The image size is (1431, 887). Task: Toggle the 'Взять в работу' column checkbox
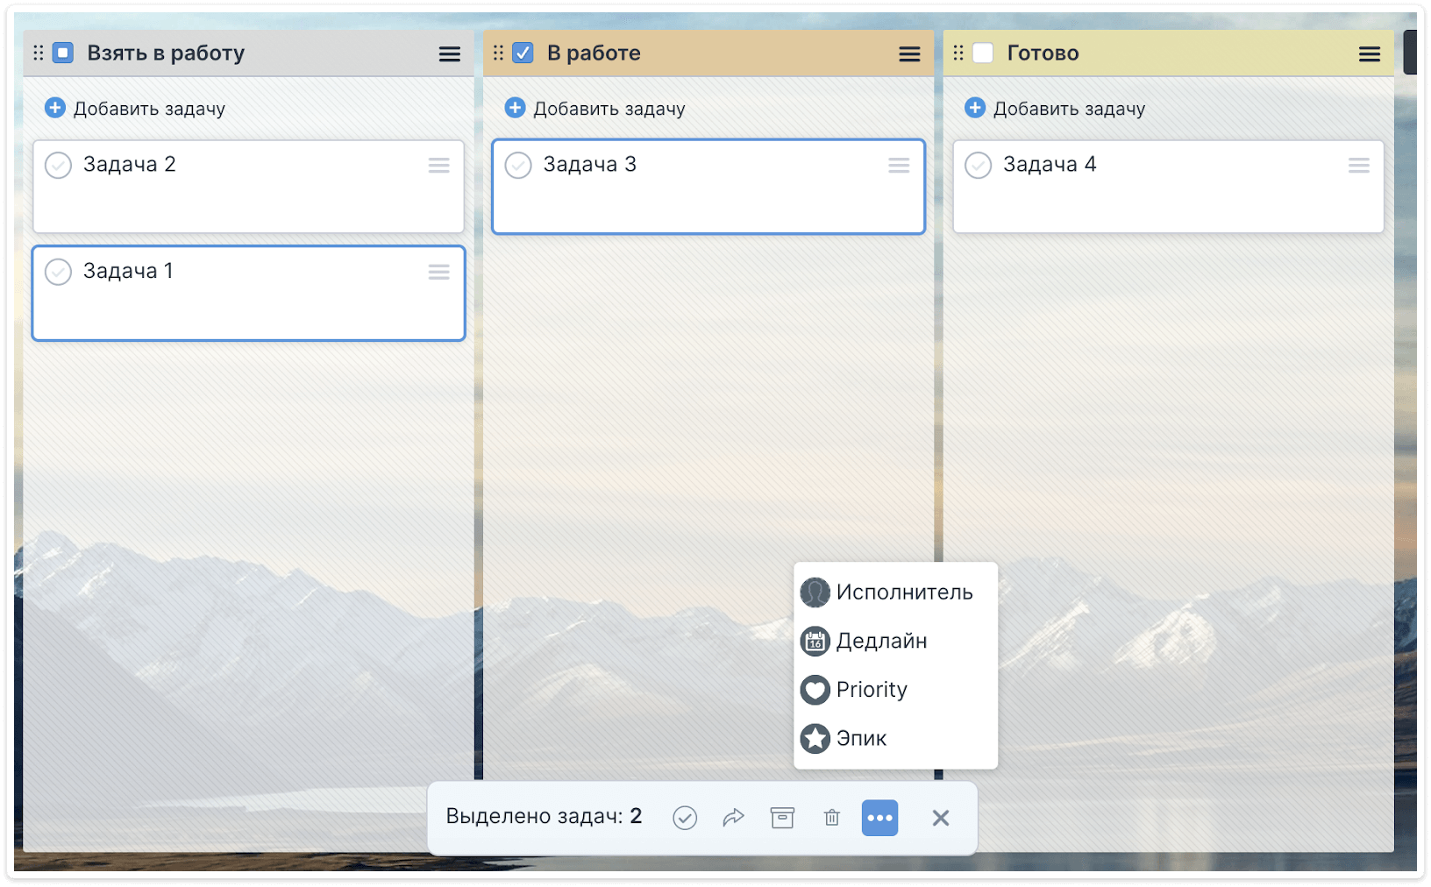(63, 53)
